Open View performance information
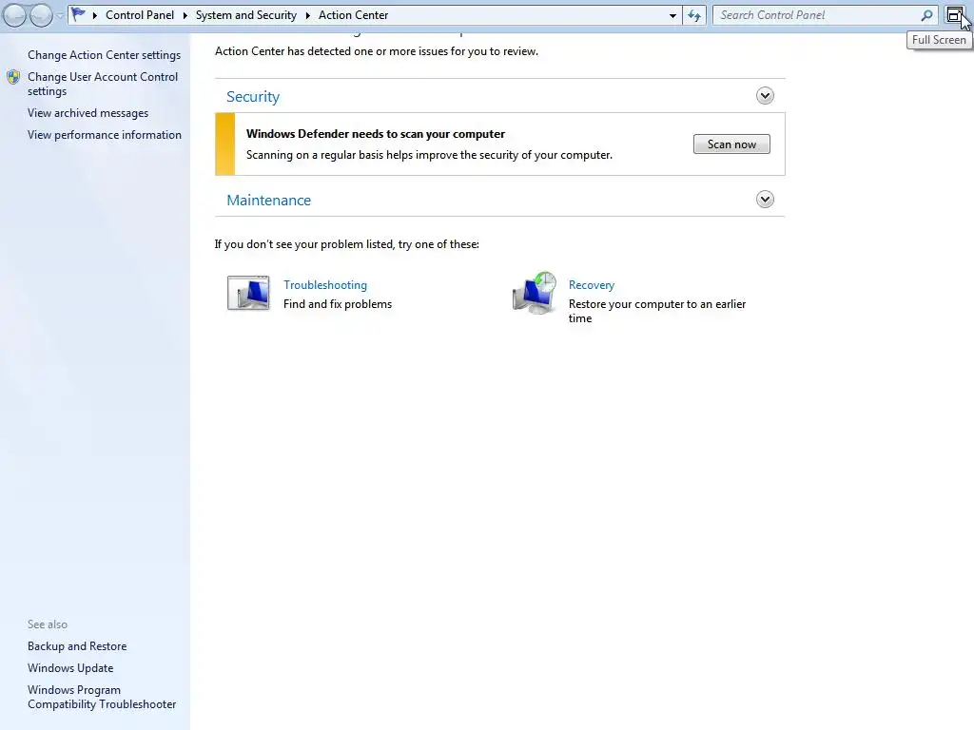Screen dimensions: 974x730 pos(105,135)
